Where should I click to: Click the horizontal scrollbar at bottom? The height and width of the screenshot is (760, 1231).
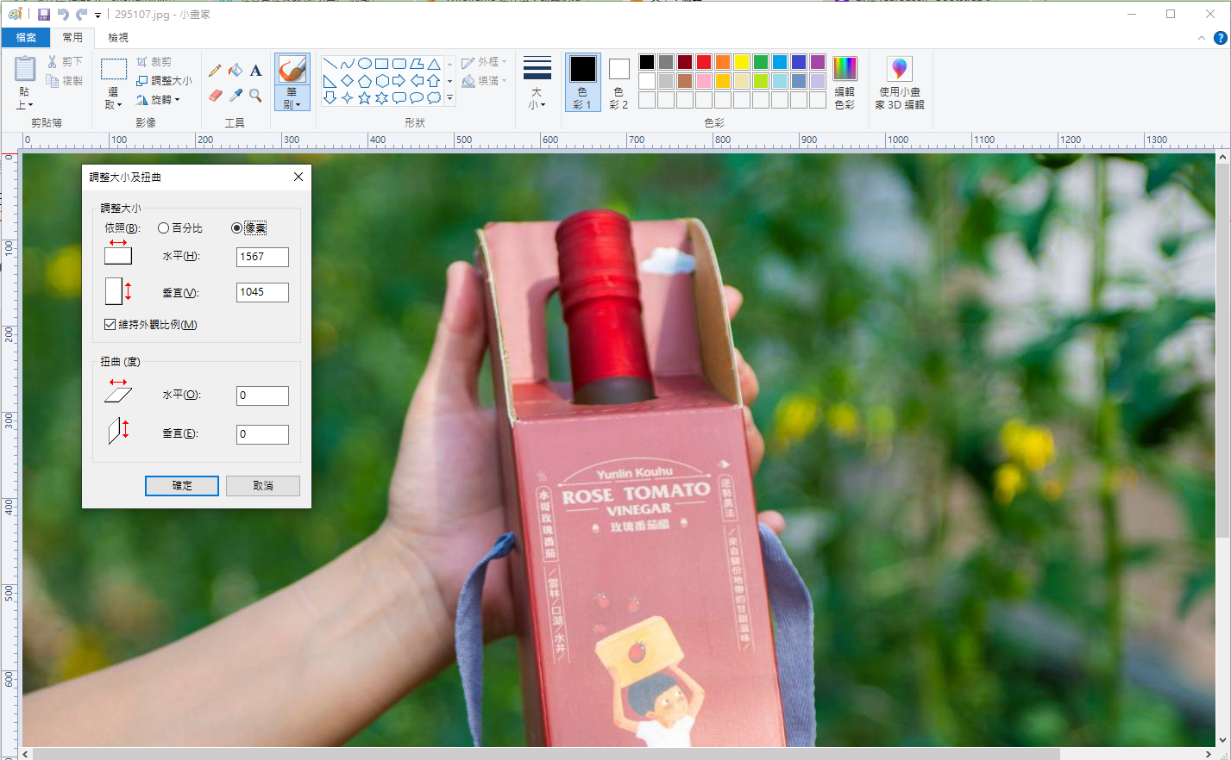(x=546, y=754)
